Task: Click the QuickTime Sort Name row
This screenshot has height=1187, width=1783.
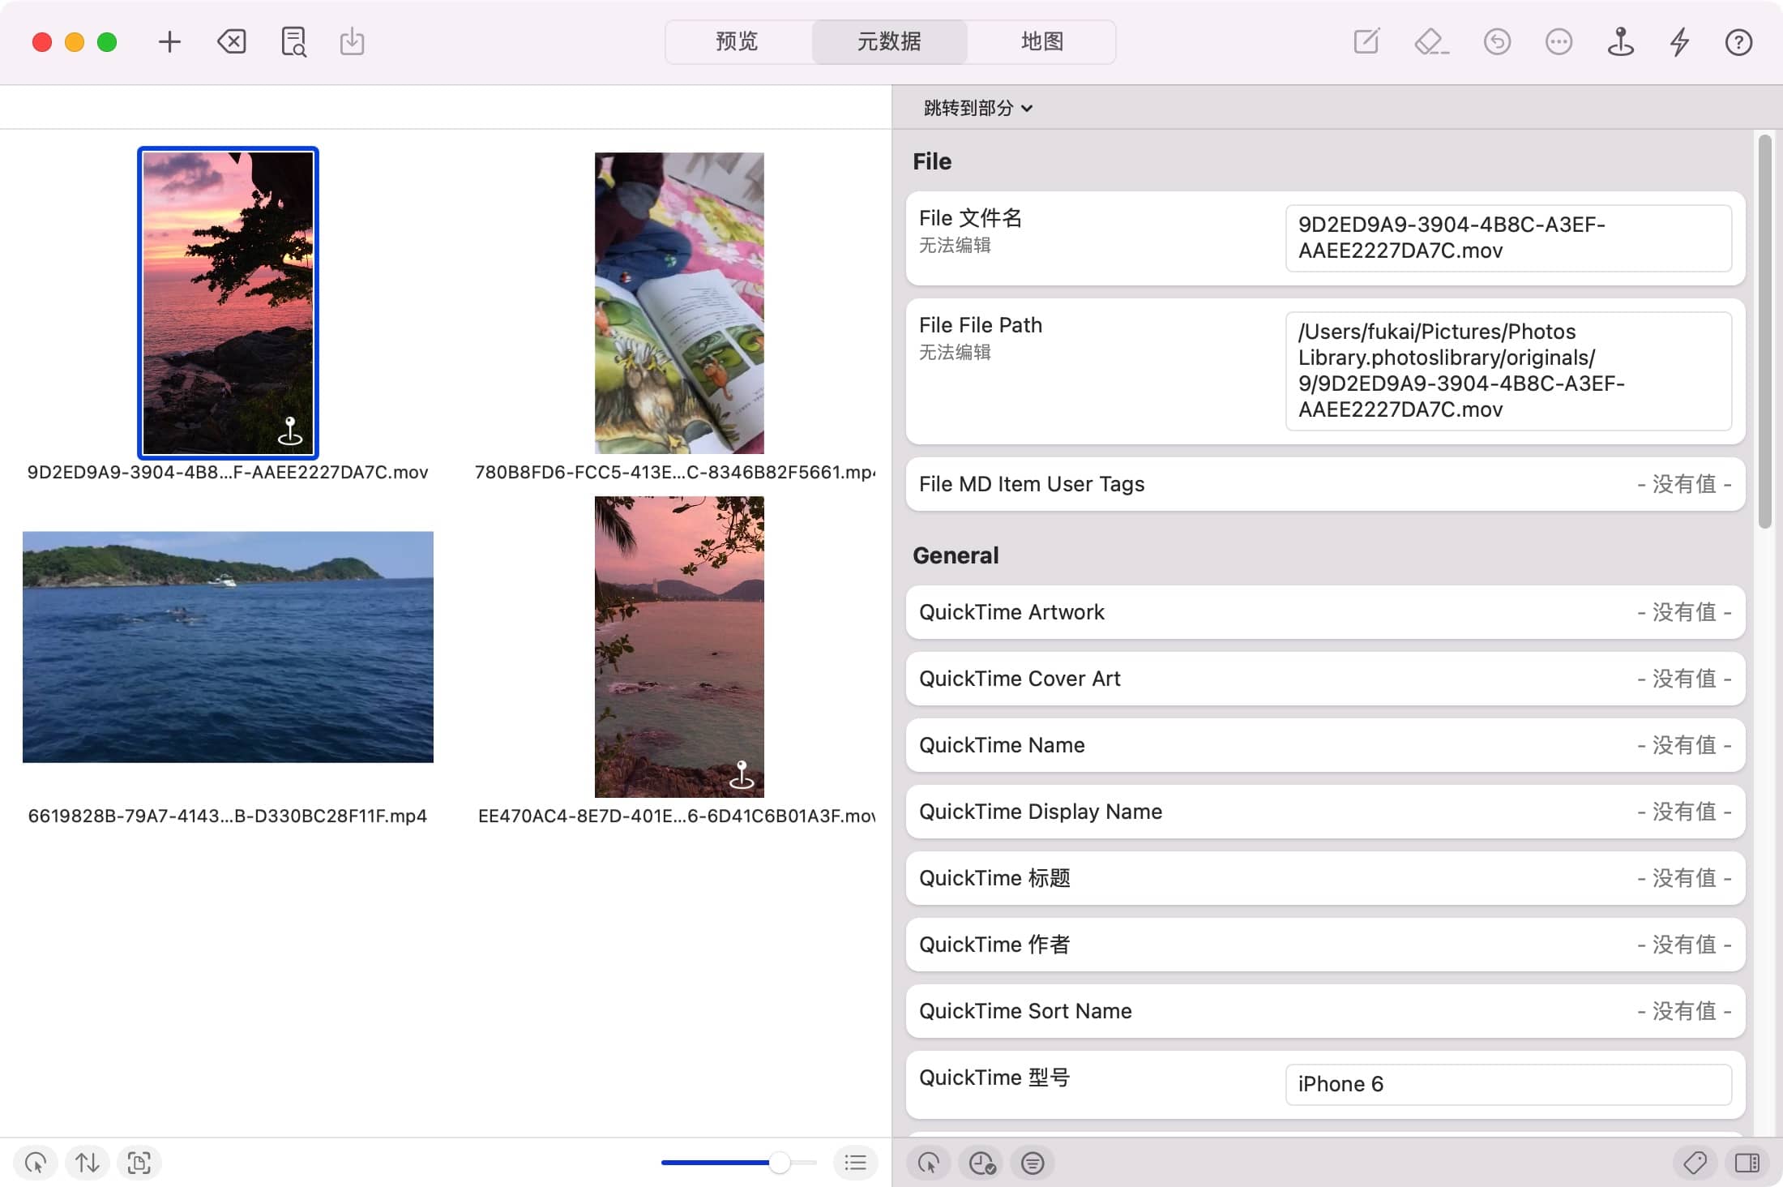Action: pyautogui.click(x=1325, y=1011)
